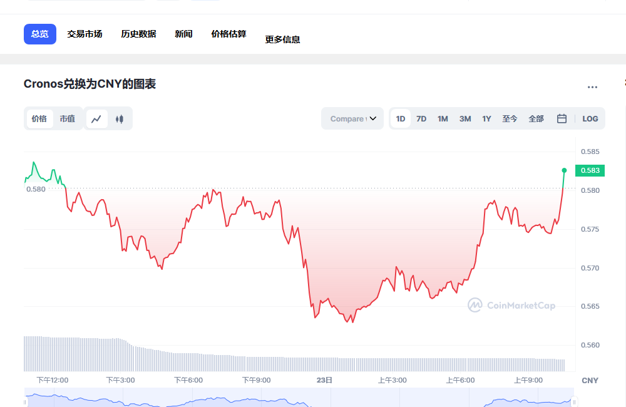Click the 0.585 price axis label
This screenshot has width=626, height=407.
tap(590, 152)
